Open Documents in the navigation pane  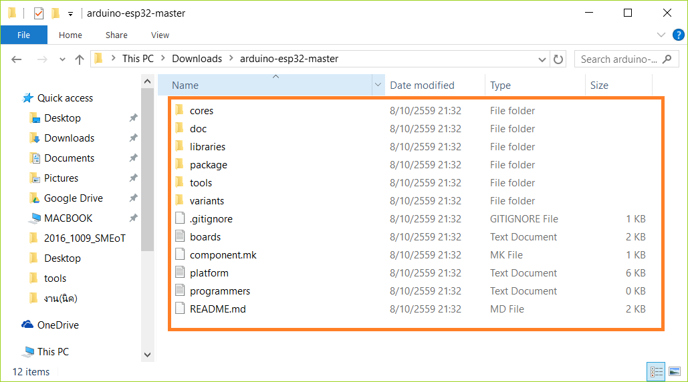[69, 158]
